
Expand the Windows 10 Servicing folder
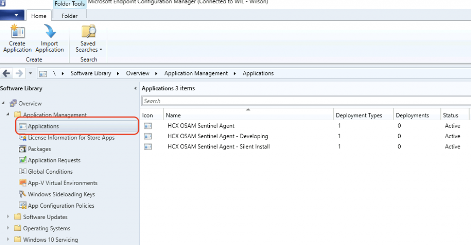pos(8,239)
